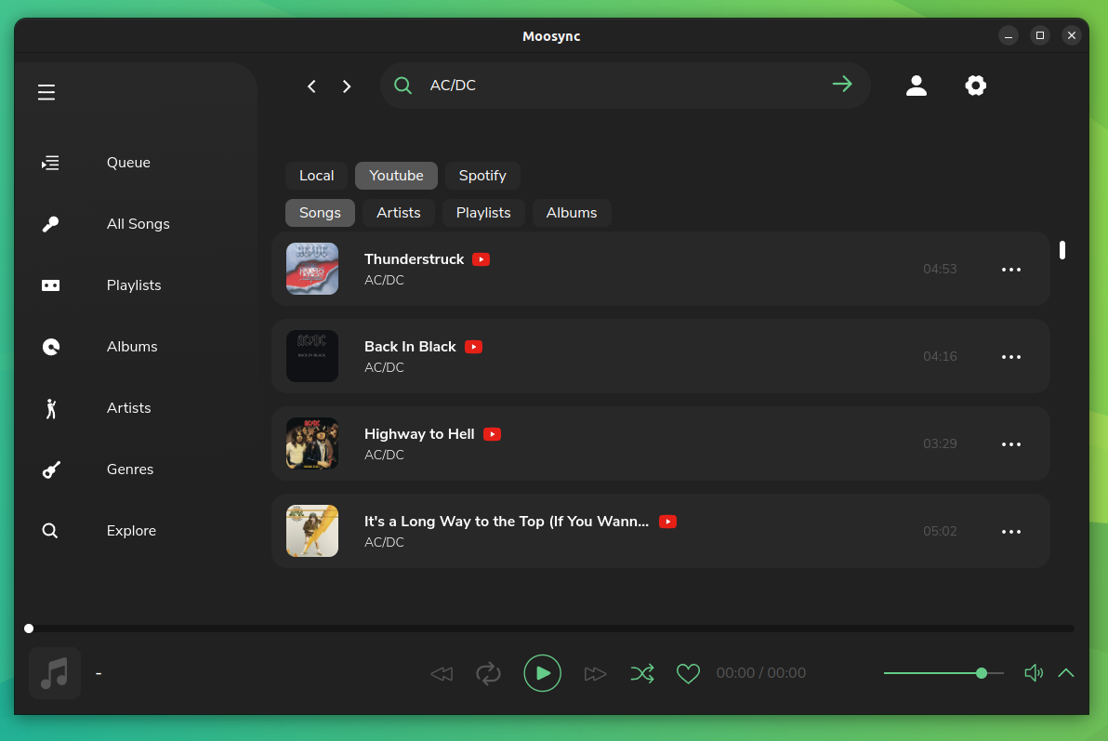Browse Albums from the sidebar
Viewport: 1108px width, 741px height.
(x=131, y=346)
